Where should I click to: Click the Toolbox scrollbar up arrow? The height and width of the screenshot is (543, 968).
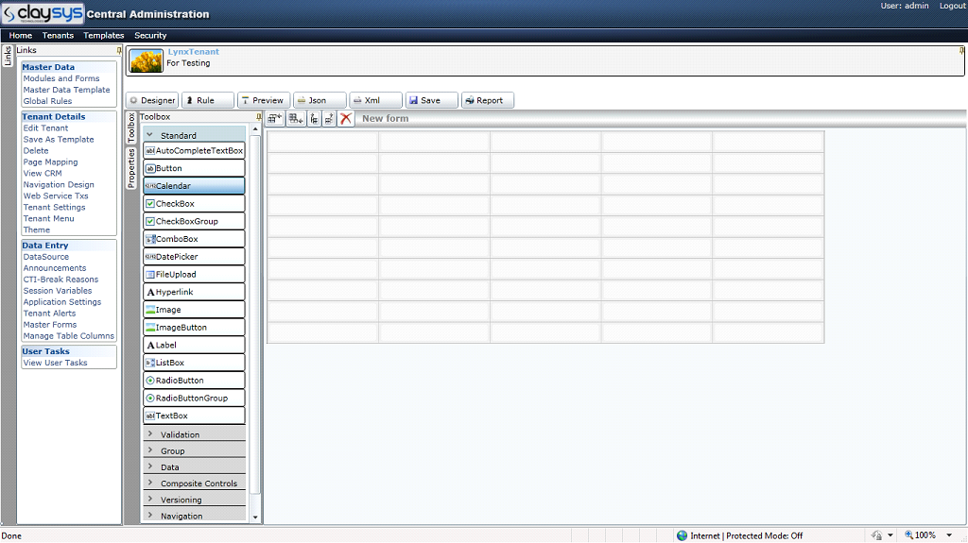[x=255, y=129]
